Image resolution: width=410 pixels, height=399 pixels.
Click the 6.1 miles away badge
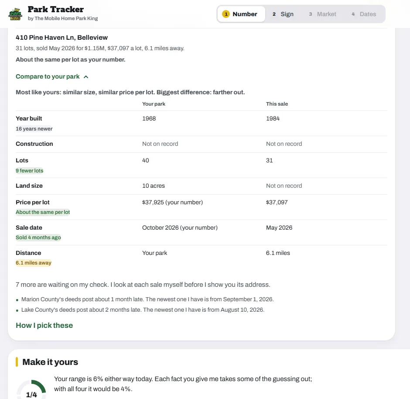click(x=34, y=263)
